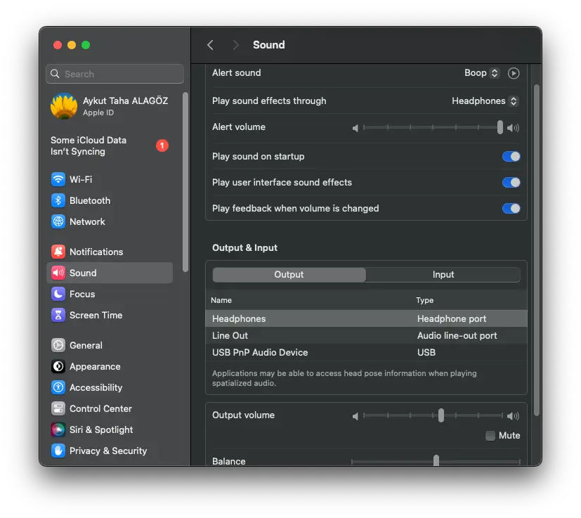The height and width of the screenshot is (518, 581).
Task: Click the Headphone port type cell
Action: [452, 318]
